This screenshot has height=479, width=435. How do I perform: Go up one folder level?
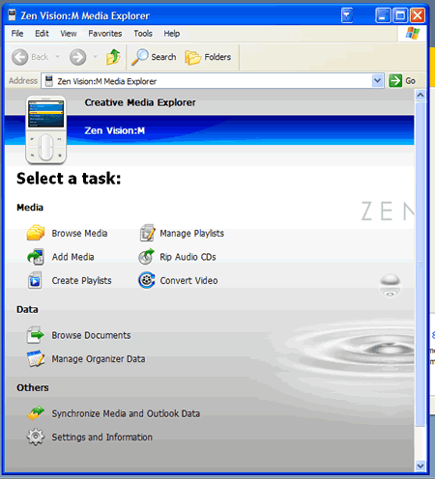point(113,57)
